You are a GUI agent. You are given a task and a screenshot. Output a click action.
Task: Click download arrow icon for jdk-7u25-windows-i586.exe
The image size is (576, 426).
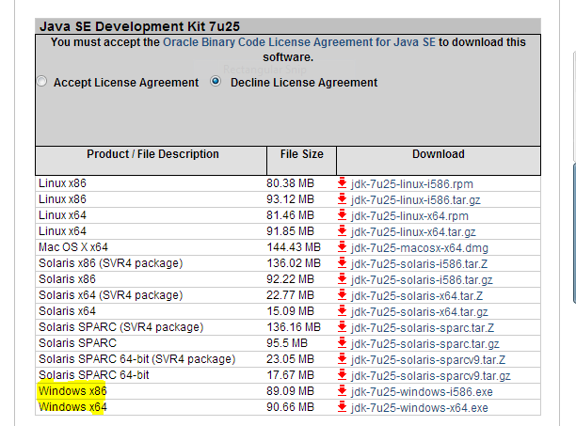[x=342, y=390]
